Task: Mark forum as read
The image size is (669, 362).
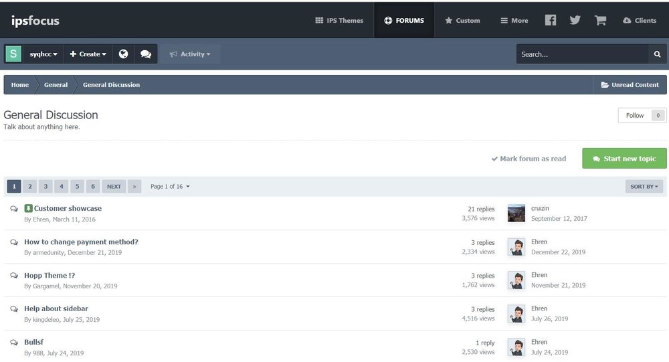Action: (x=529, y=159)
